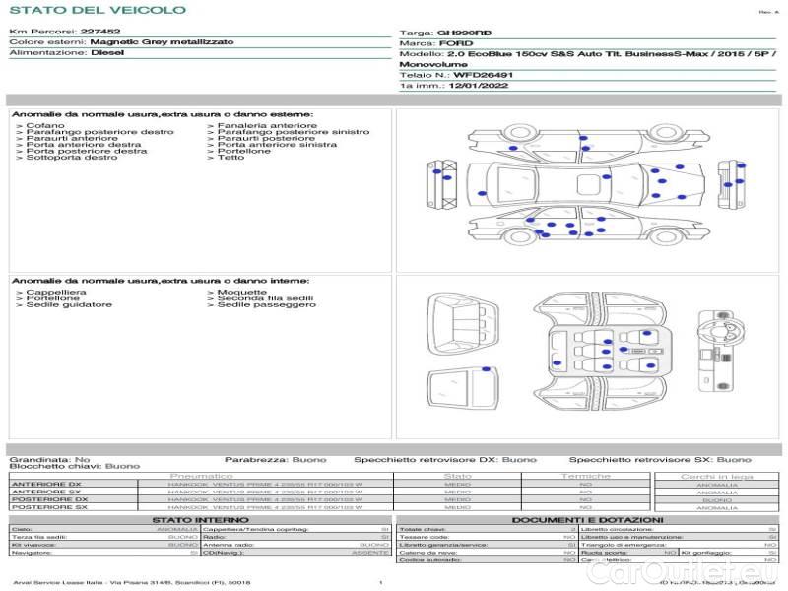Click Specchietto retrovisore SX: Buono
Screen dimensions: 788x591
pyautogui.click(x=660, y=460)
